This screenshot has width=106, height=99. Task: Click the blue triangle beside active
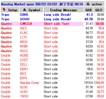(88, 4)
